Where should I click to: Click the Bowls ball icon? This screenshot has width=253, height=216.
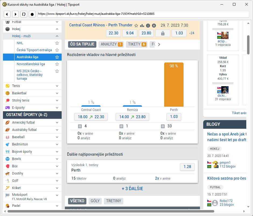click(8, 159)
